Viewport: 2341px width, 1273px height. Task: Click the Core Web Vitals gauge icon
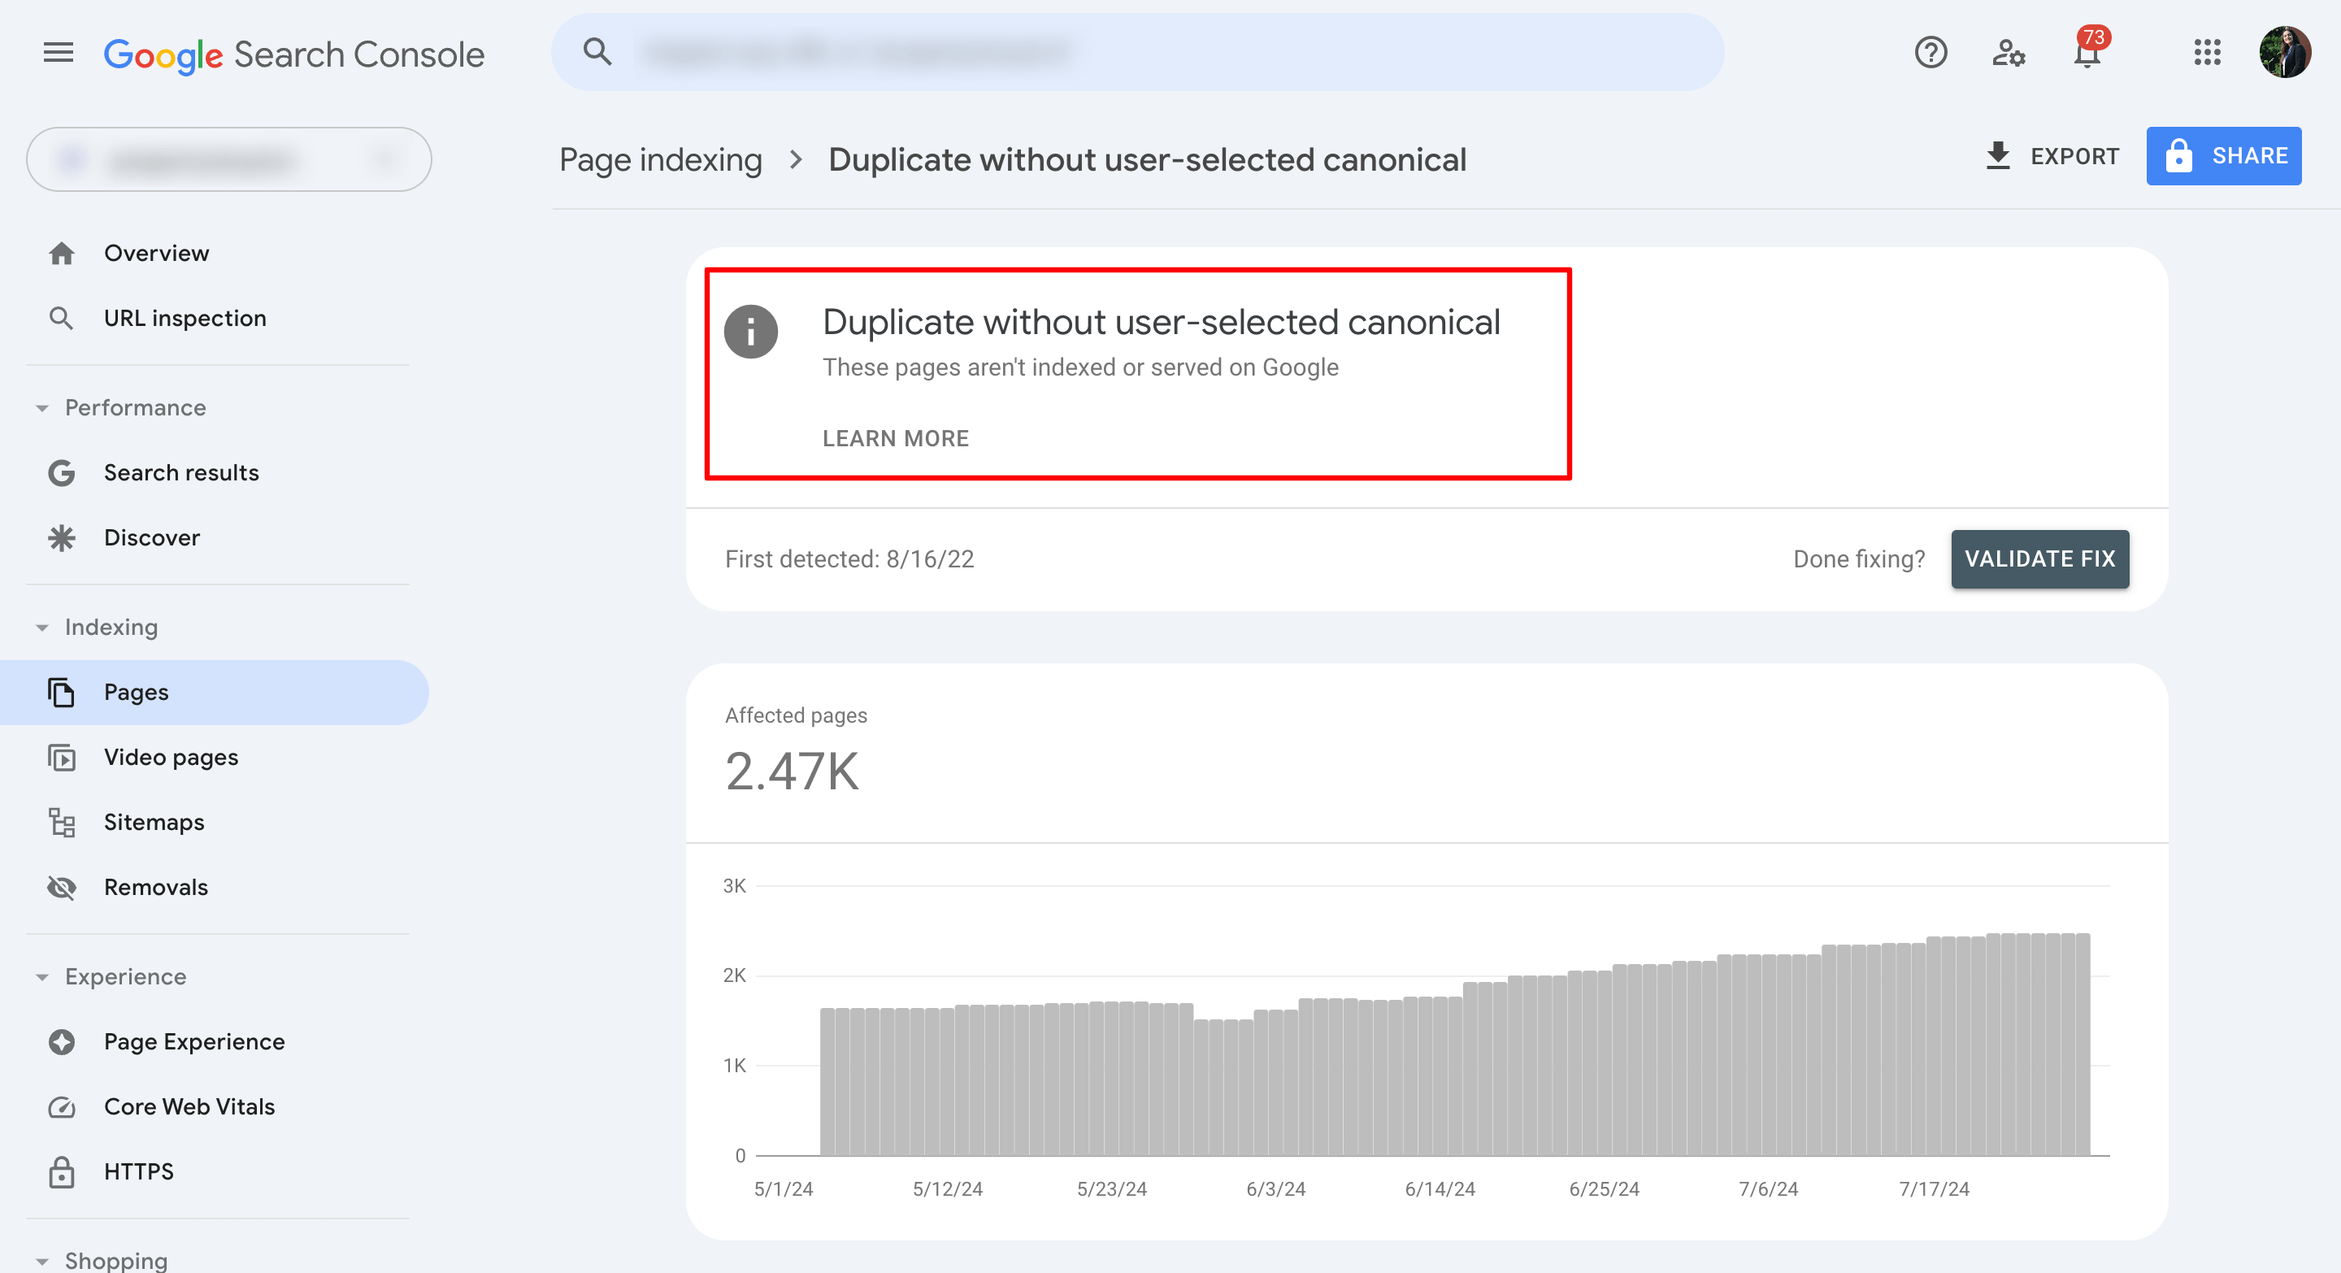tap(61, 1106)
